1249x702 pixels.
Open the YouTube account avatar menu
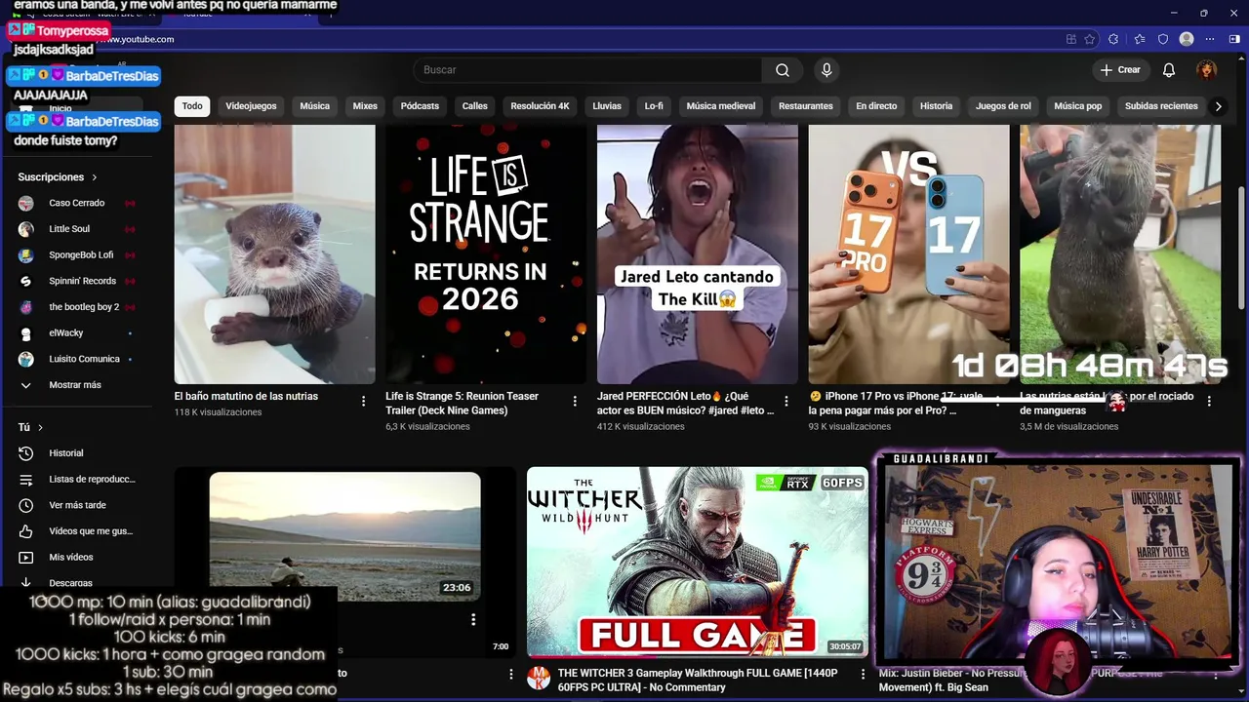(x=1207, y=70)
